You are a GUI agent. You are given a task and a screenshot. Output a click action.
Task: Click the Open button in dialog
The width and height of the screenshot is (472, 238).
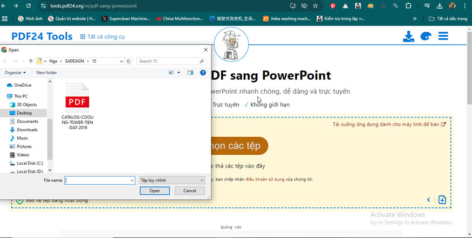click(x=155, y=191)
